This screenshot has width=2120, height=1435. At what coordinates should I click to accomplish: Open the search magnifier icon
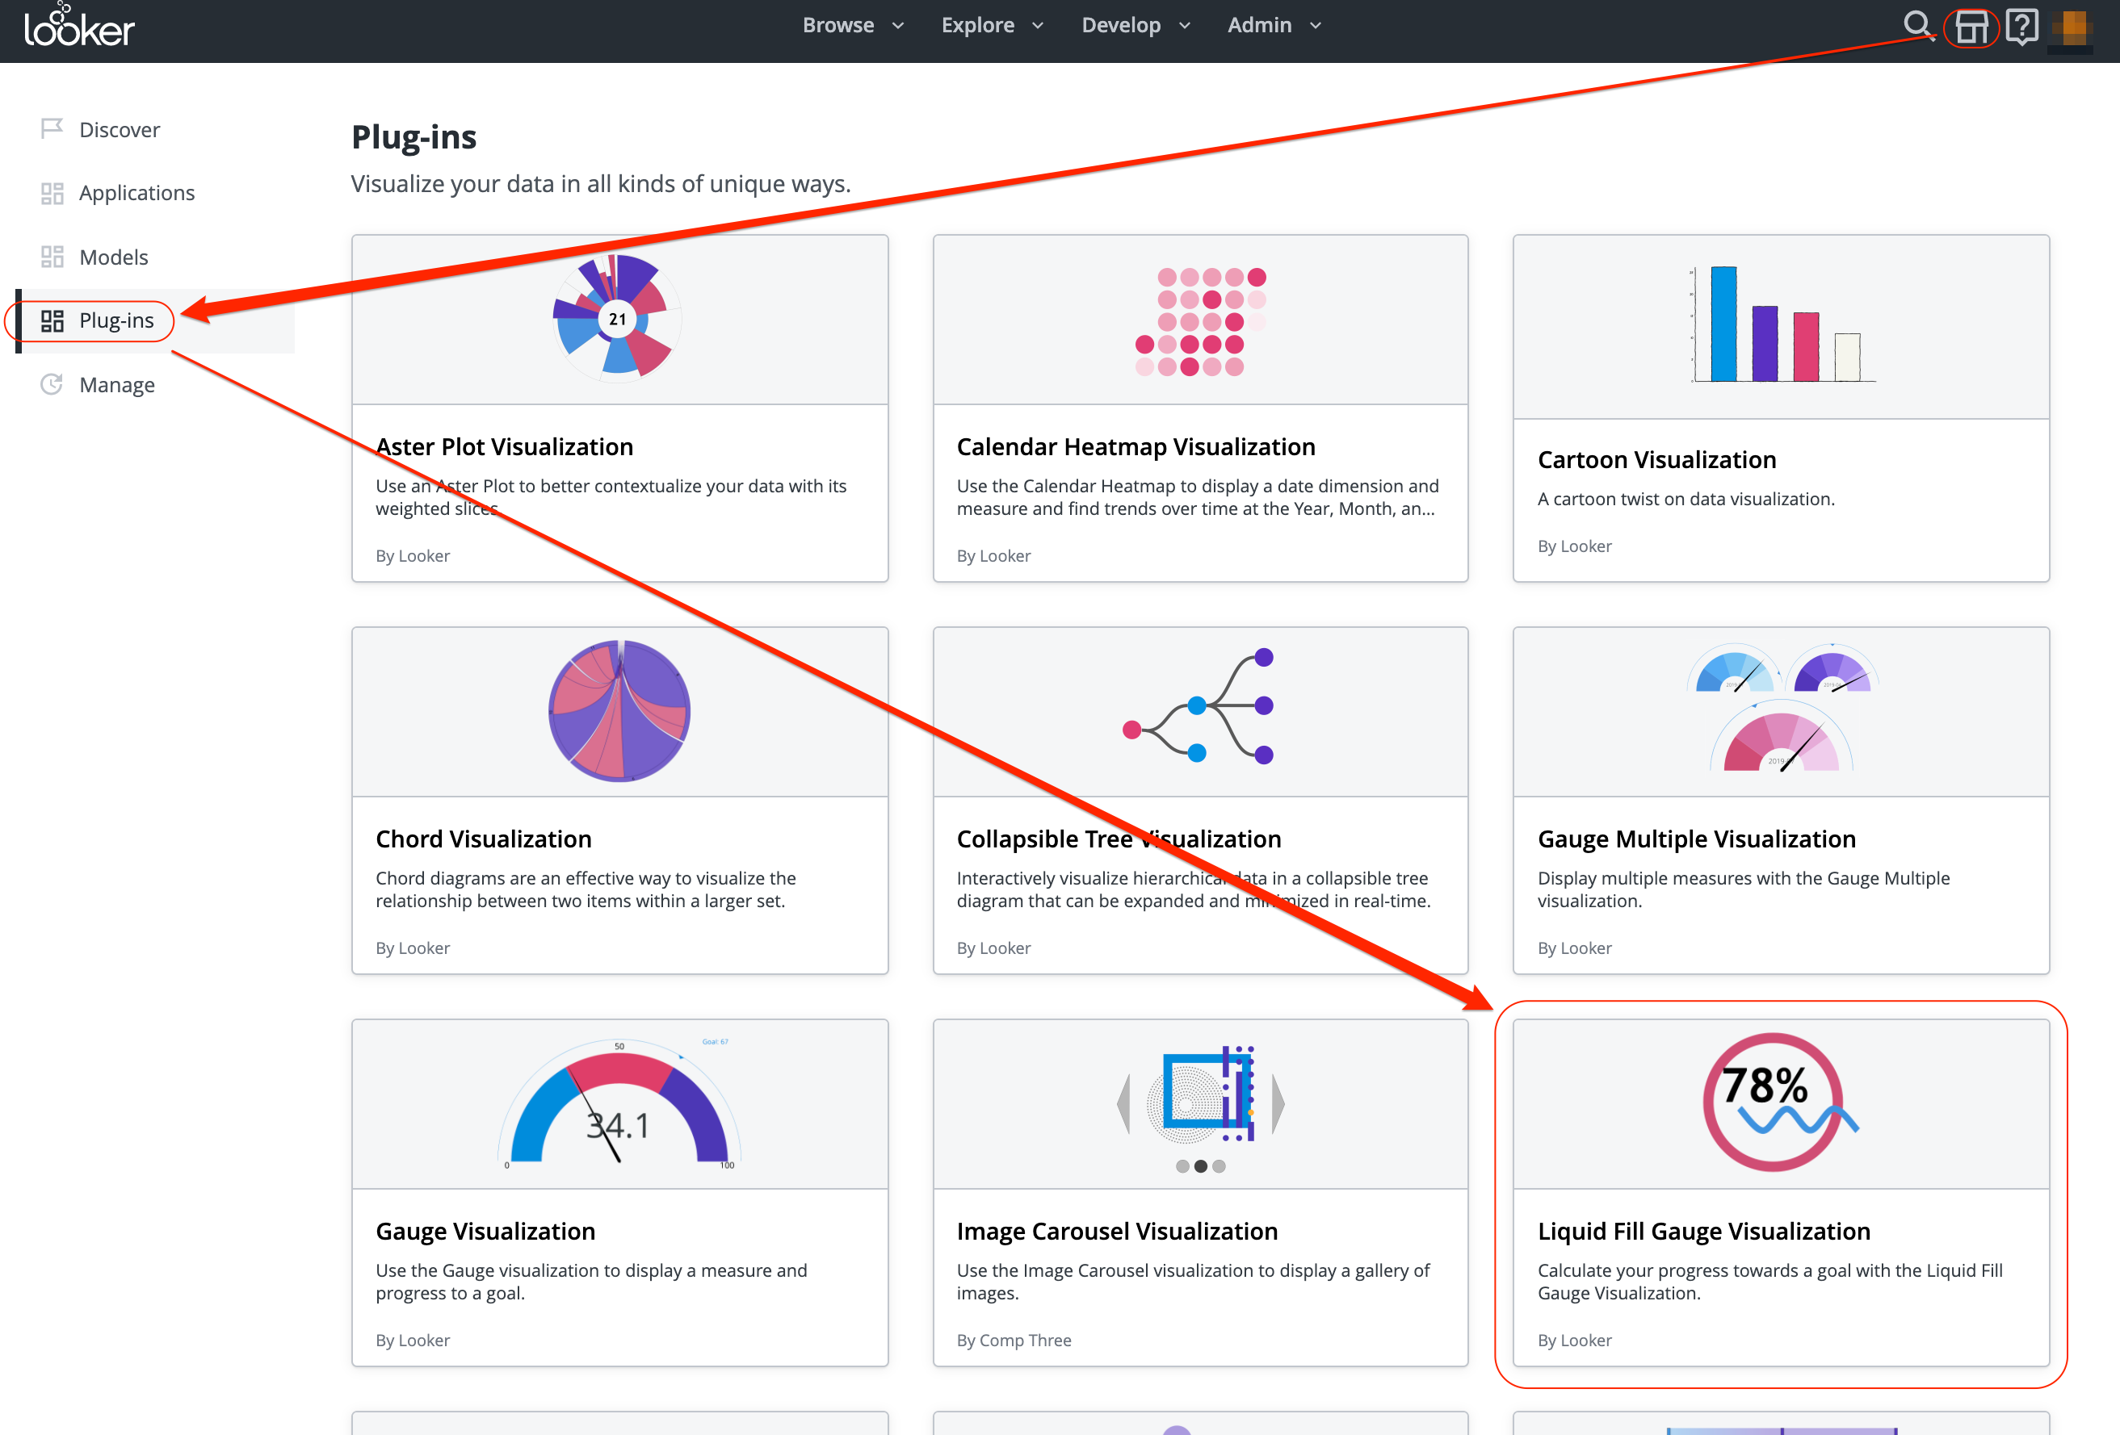(1916, 24)
